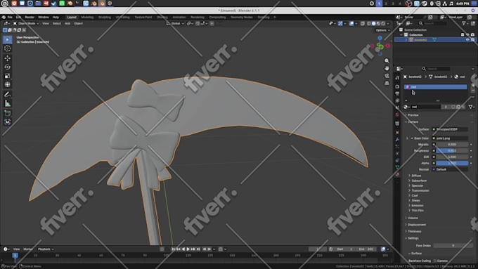
Task: Switch to solid viewport shading
Action: point(374,23)
